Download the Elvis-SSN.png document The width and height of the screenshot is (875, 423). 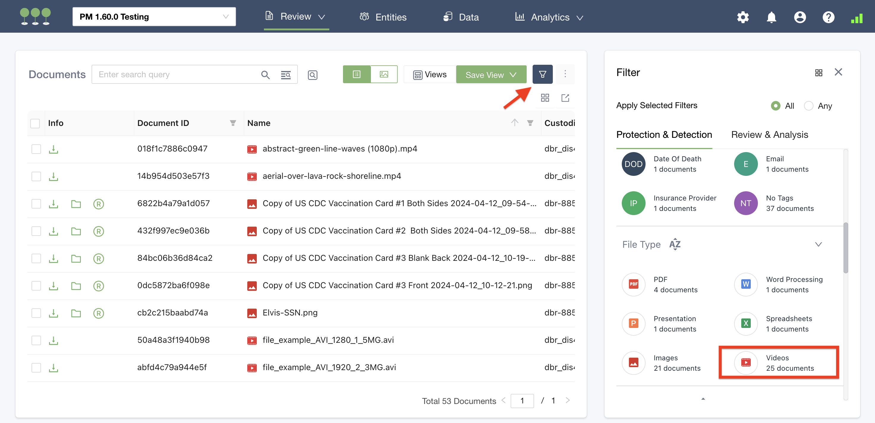[53, 313]
